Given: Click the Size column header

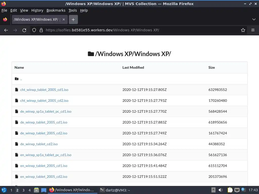Looking at the screenshot, I should [212, 67].
